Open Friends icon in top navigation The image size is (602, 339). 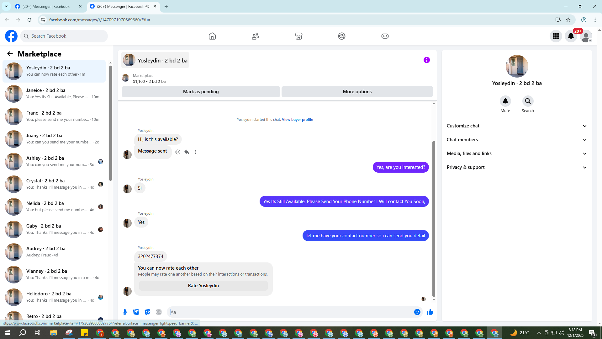(256, 36)
